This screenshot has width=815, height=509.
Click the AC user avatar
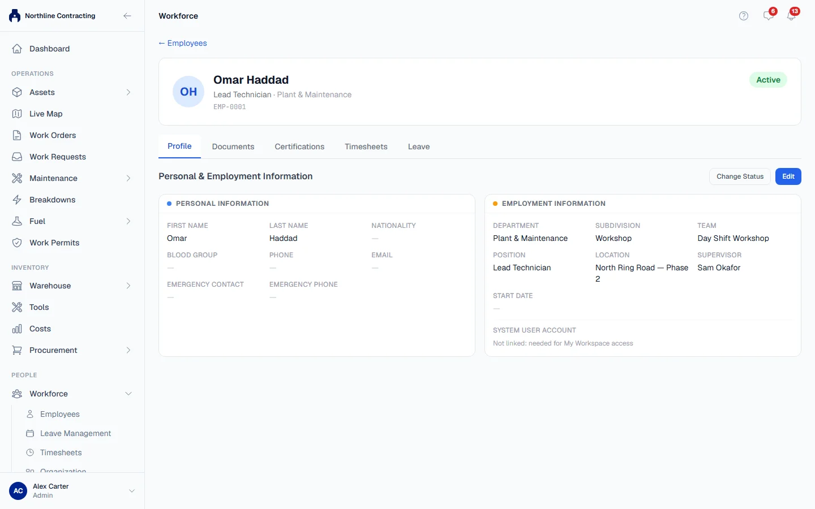click(x=18, y=491)
